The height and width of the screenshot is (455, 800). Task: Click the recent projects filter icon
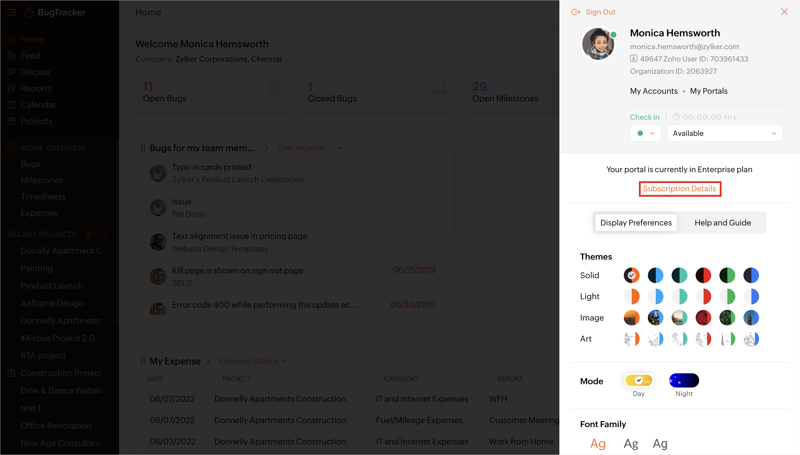(x=88, y=234)
